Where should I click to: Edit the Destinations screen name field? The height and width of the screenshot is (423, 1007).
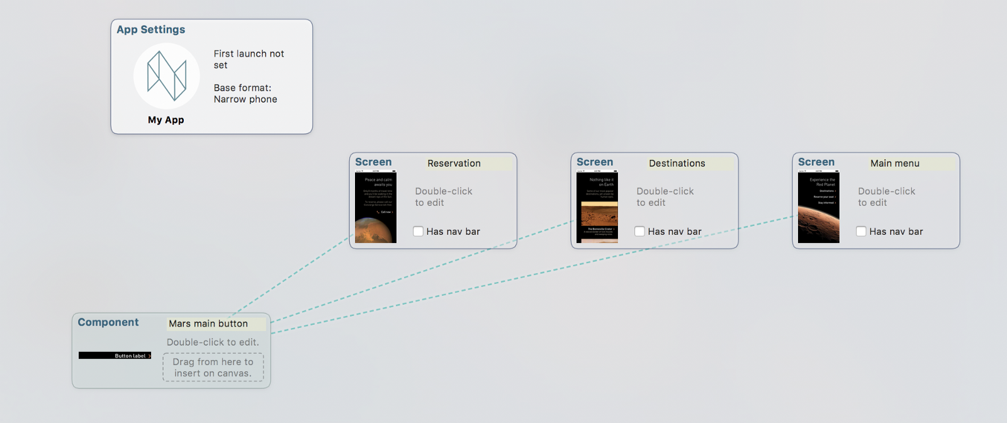(x=690, y=163)
